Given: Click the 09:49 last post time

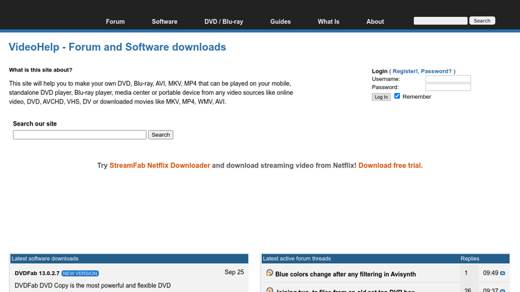Looking at the screenshot, I should [x=490, y=273].
